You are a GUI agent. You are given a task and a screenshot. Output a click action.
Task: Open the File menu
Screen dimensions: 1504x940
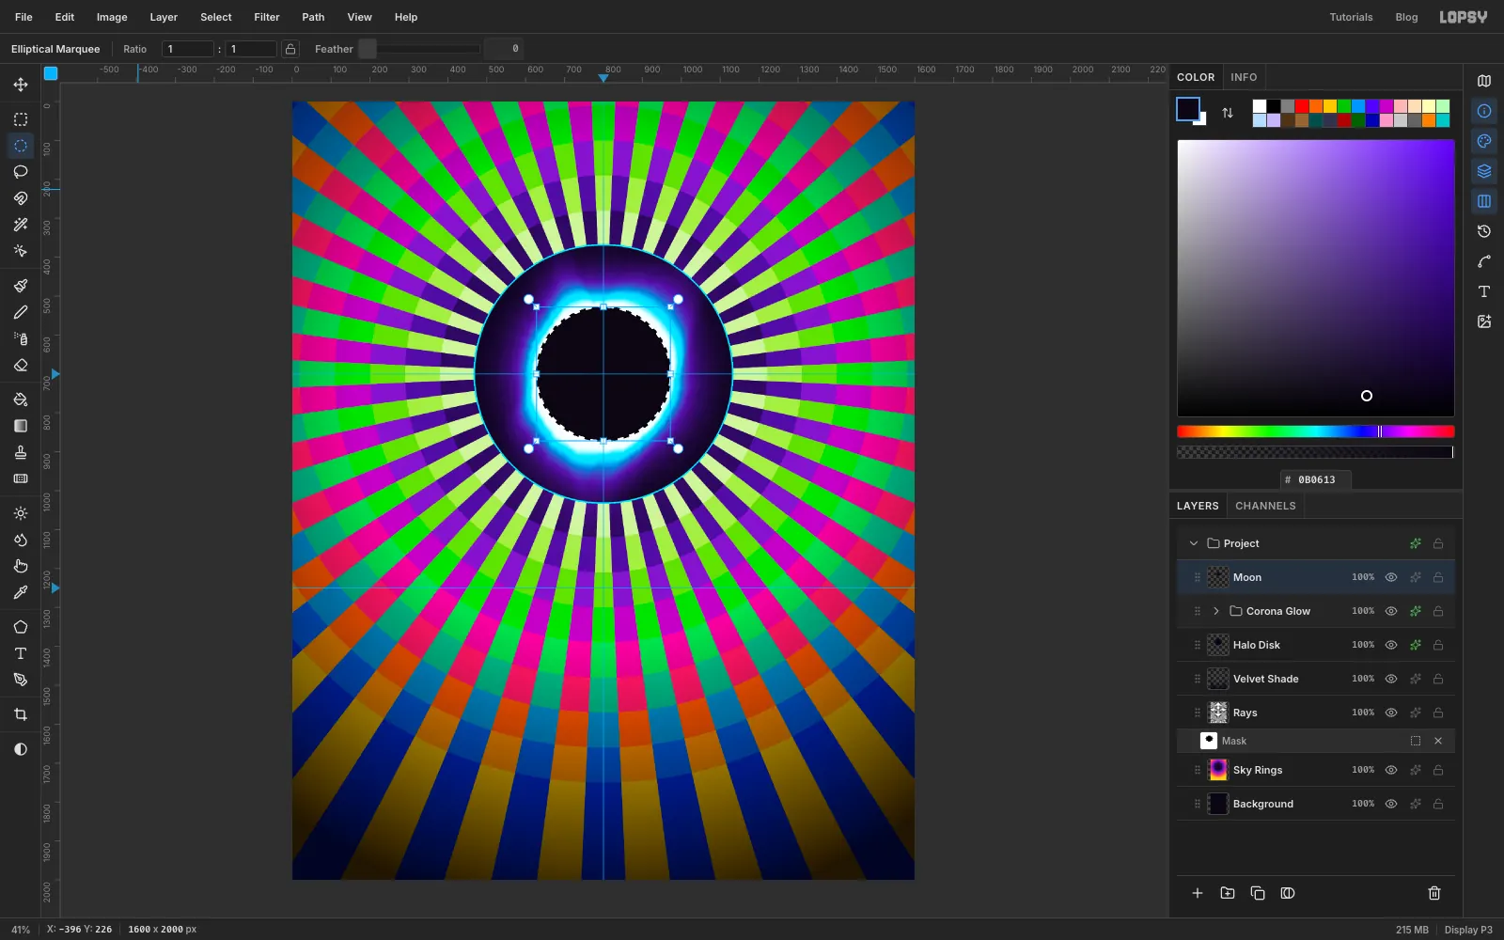coord(23,17)
